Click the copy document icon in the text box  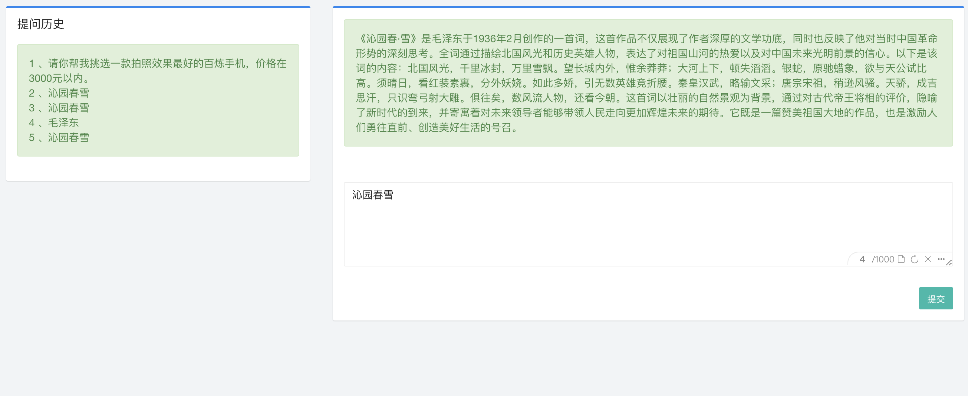click(x=901, y=259)
